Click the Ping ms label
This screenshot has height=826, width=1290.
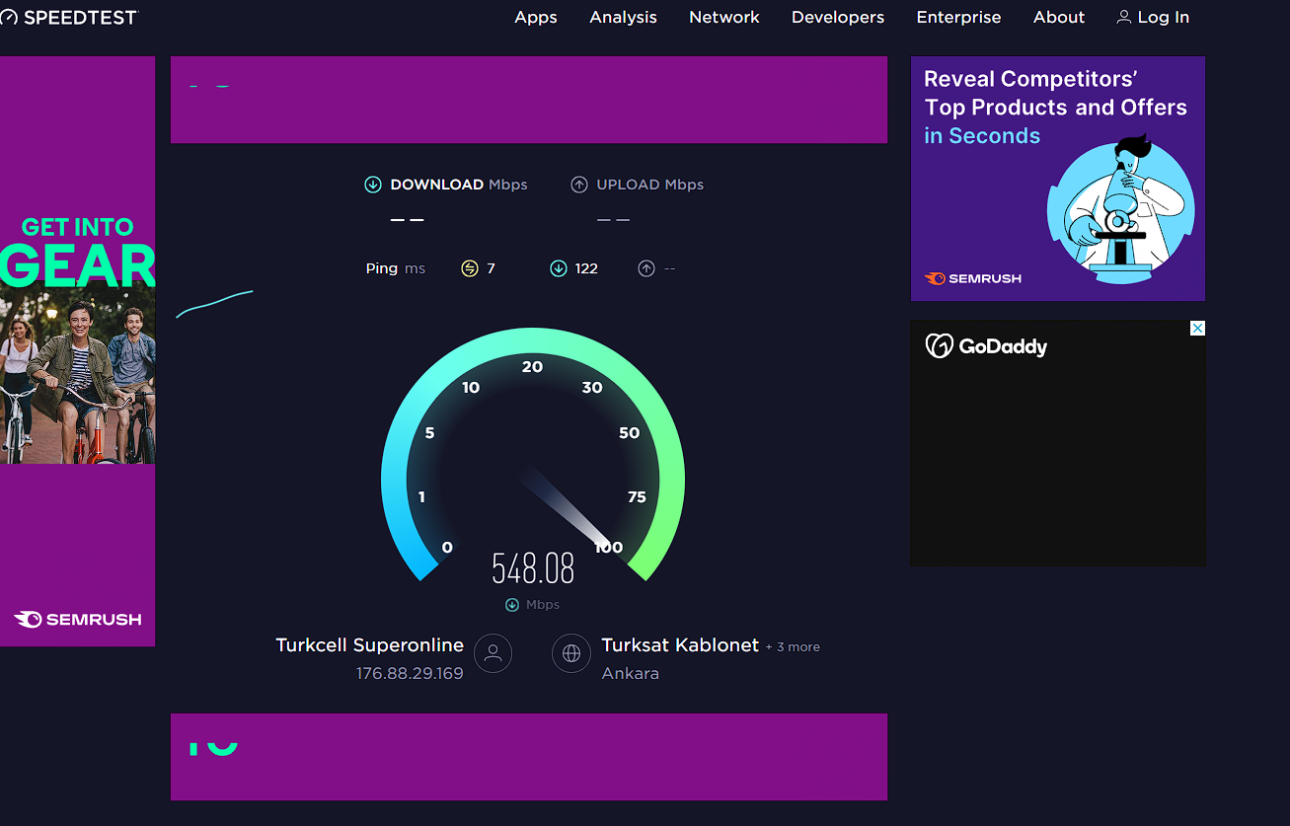pos(396,268)
